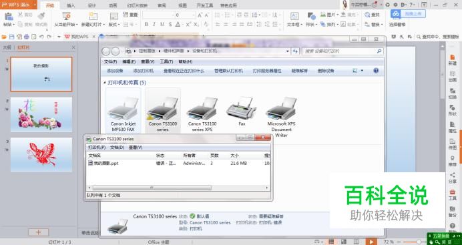Select the Format Painter (格式刷) brush

pyautogui.click(x=41, y=16)
